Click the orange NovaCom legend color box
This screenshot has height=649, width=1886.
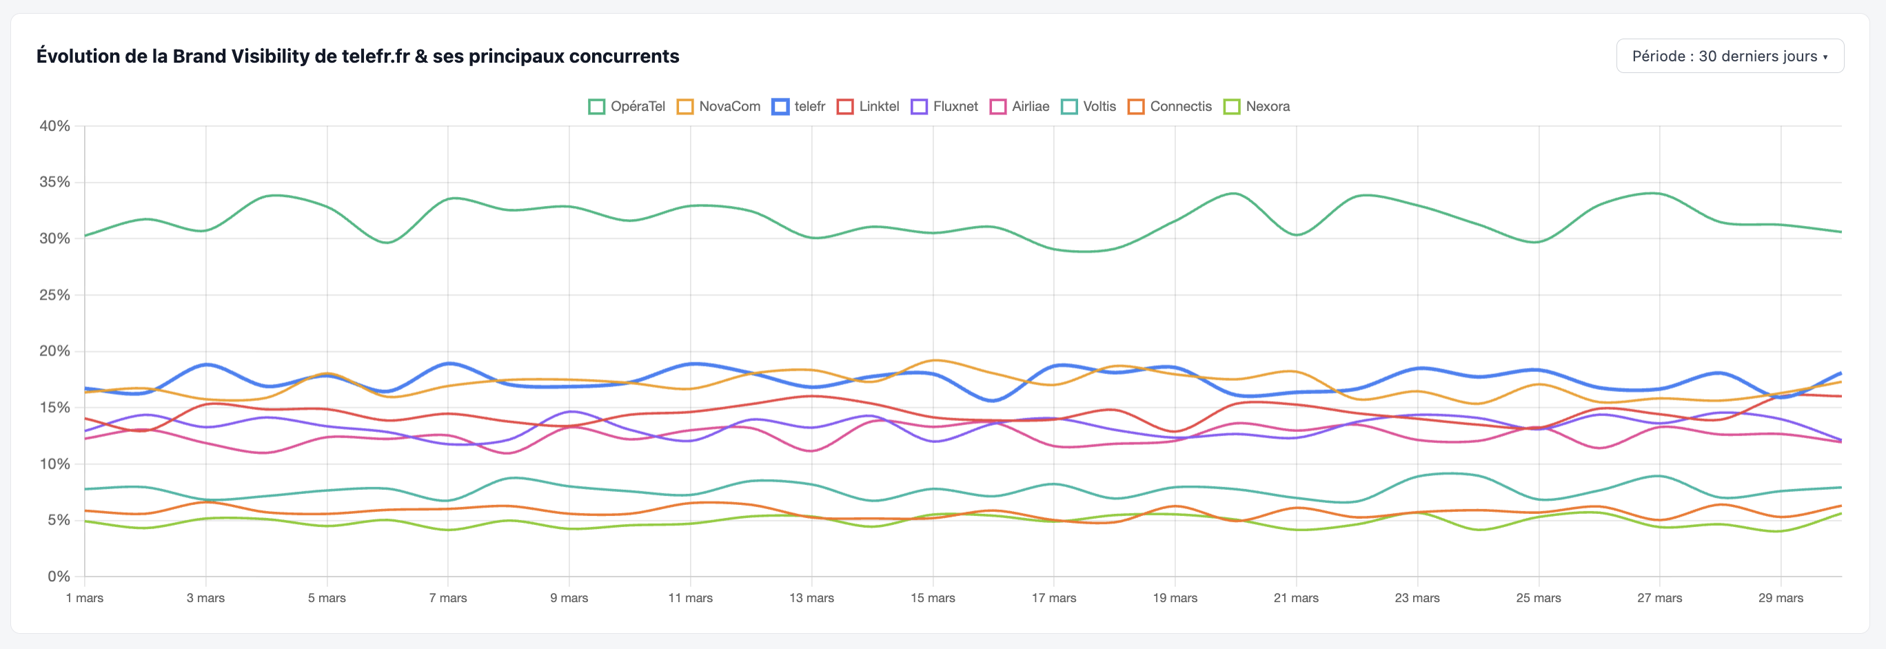coord(685,107)
